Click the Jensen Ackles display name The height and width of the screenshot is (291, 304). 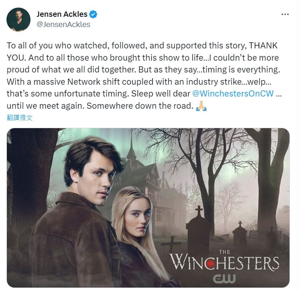click(62, 14)
